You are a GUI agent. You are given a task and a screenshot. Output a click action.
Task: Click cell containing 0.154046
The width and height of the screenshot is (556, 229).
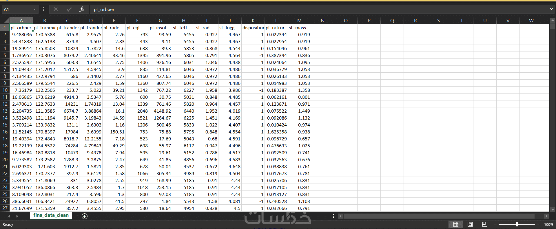(276, 48)
